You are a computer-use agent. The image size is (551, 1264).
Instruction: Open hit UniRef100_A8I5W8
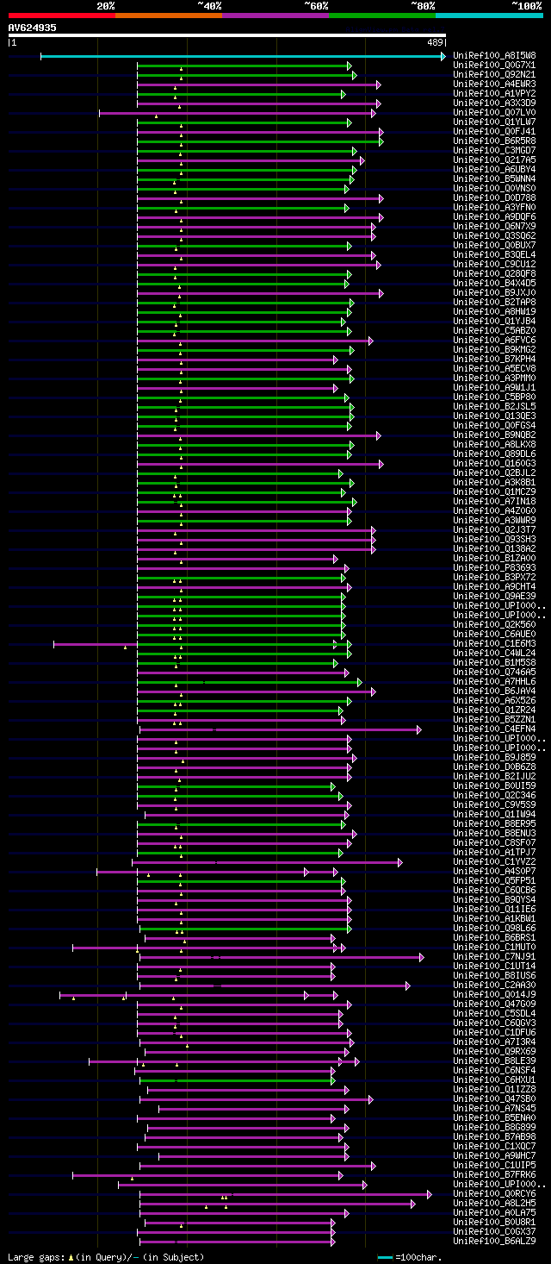(x=494, y=56)
